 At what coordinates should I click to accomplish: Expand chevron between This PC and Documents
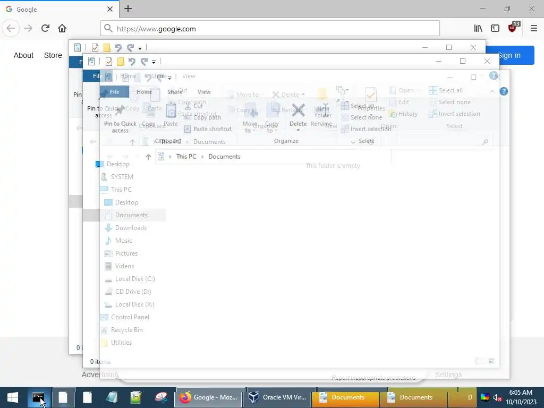[x=202, y=157]
